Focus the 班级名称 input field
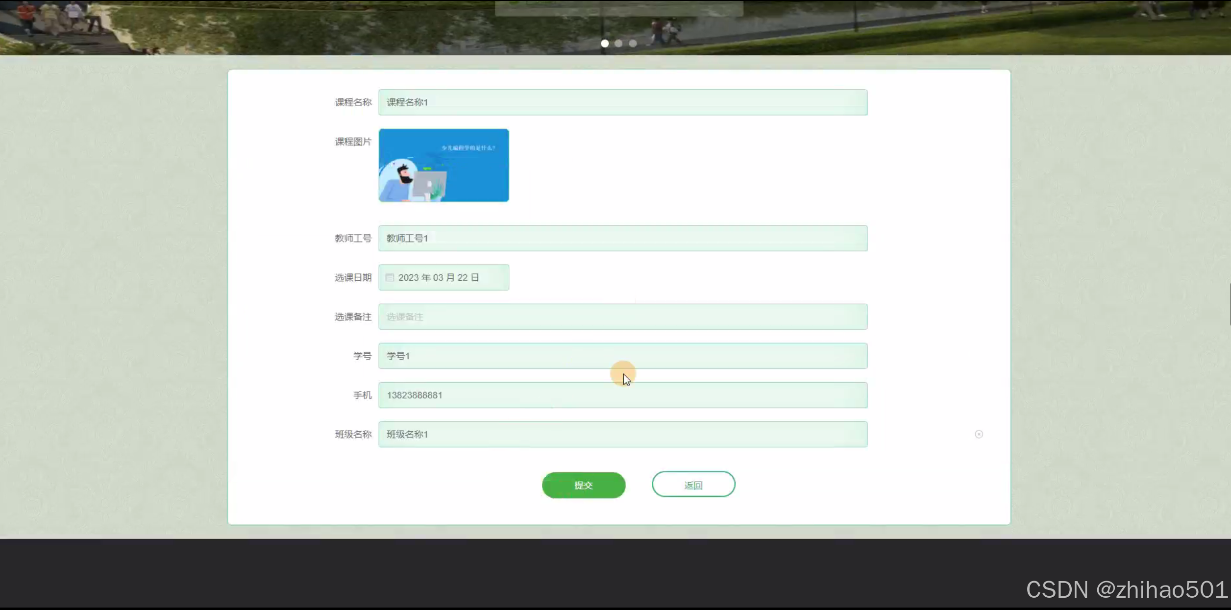This screenshot has width=1231, height=610. (622, 434)
